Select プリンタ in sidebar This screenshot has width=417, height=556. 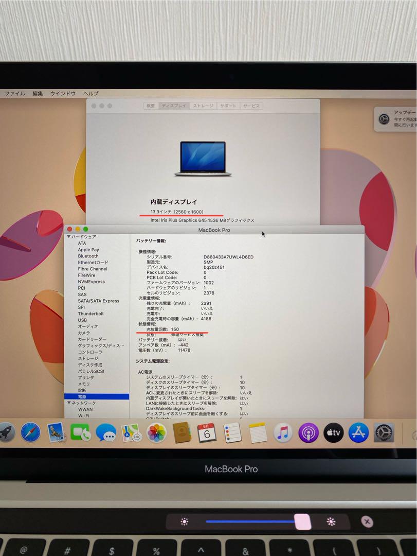click(x=86, y=377)
